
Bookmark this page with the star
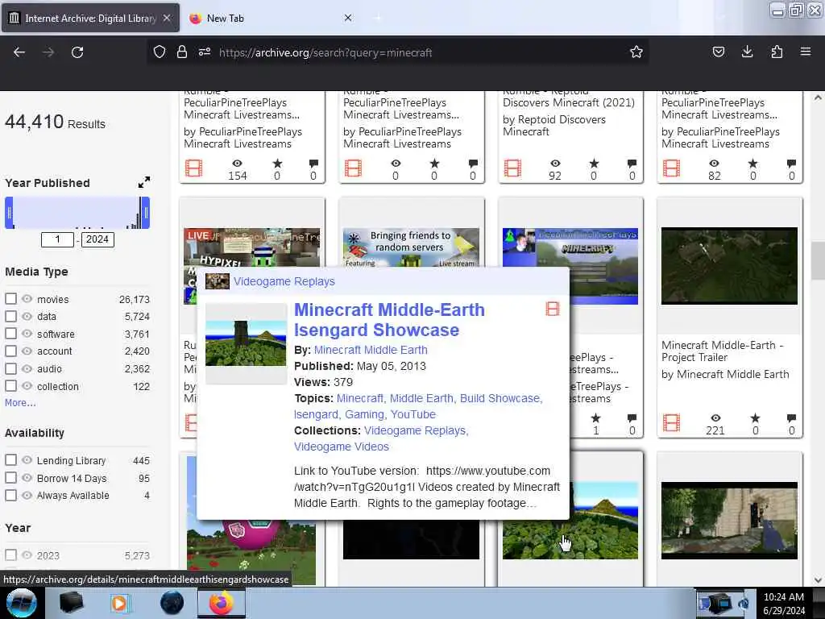(x=636, y=52)
